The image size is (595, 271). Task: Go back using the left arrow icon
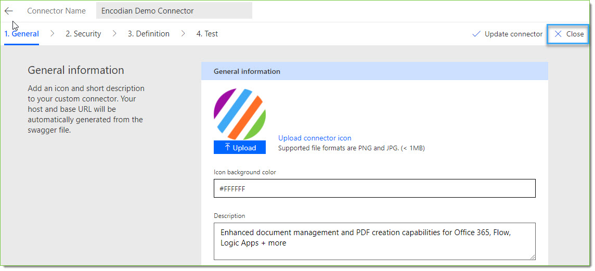(x=9, y=11)
